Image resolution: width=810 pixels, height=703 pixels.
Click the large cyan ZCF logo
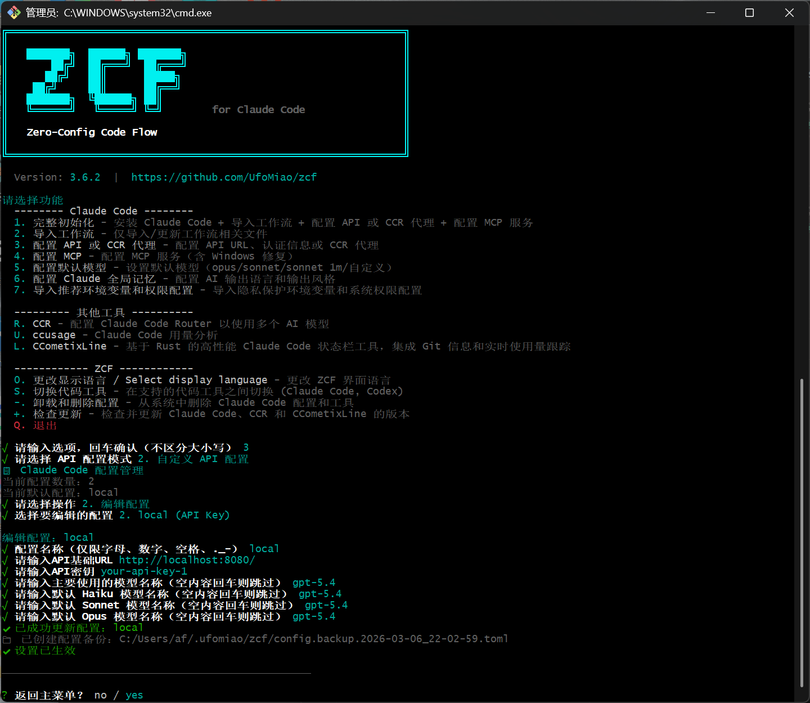click(x=106, y=79)
